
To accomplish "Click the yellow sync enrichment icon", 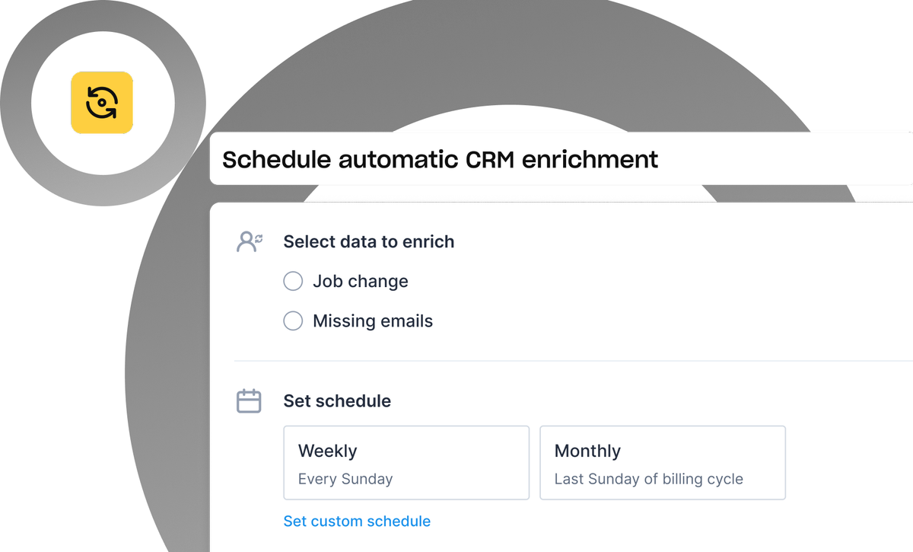I will click(102, 103).
